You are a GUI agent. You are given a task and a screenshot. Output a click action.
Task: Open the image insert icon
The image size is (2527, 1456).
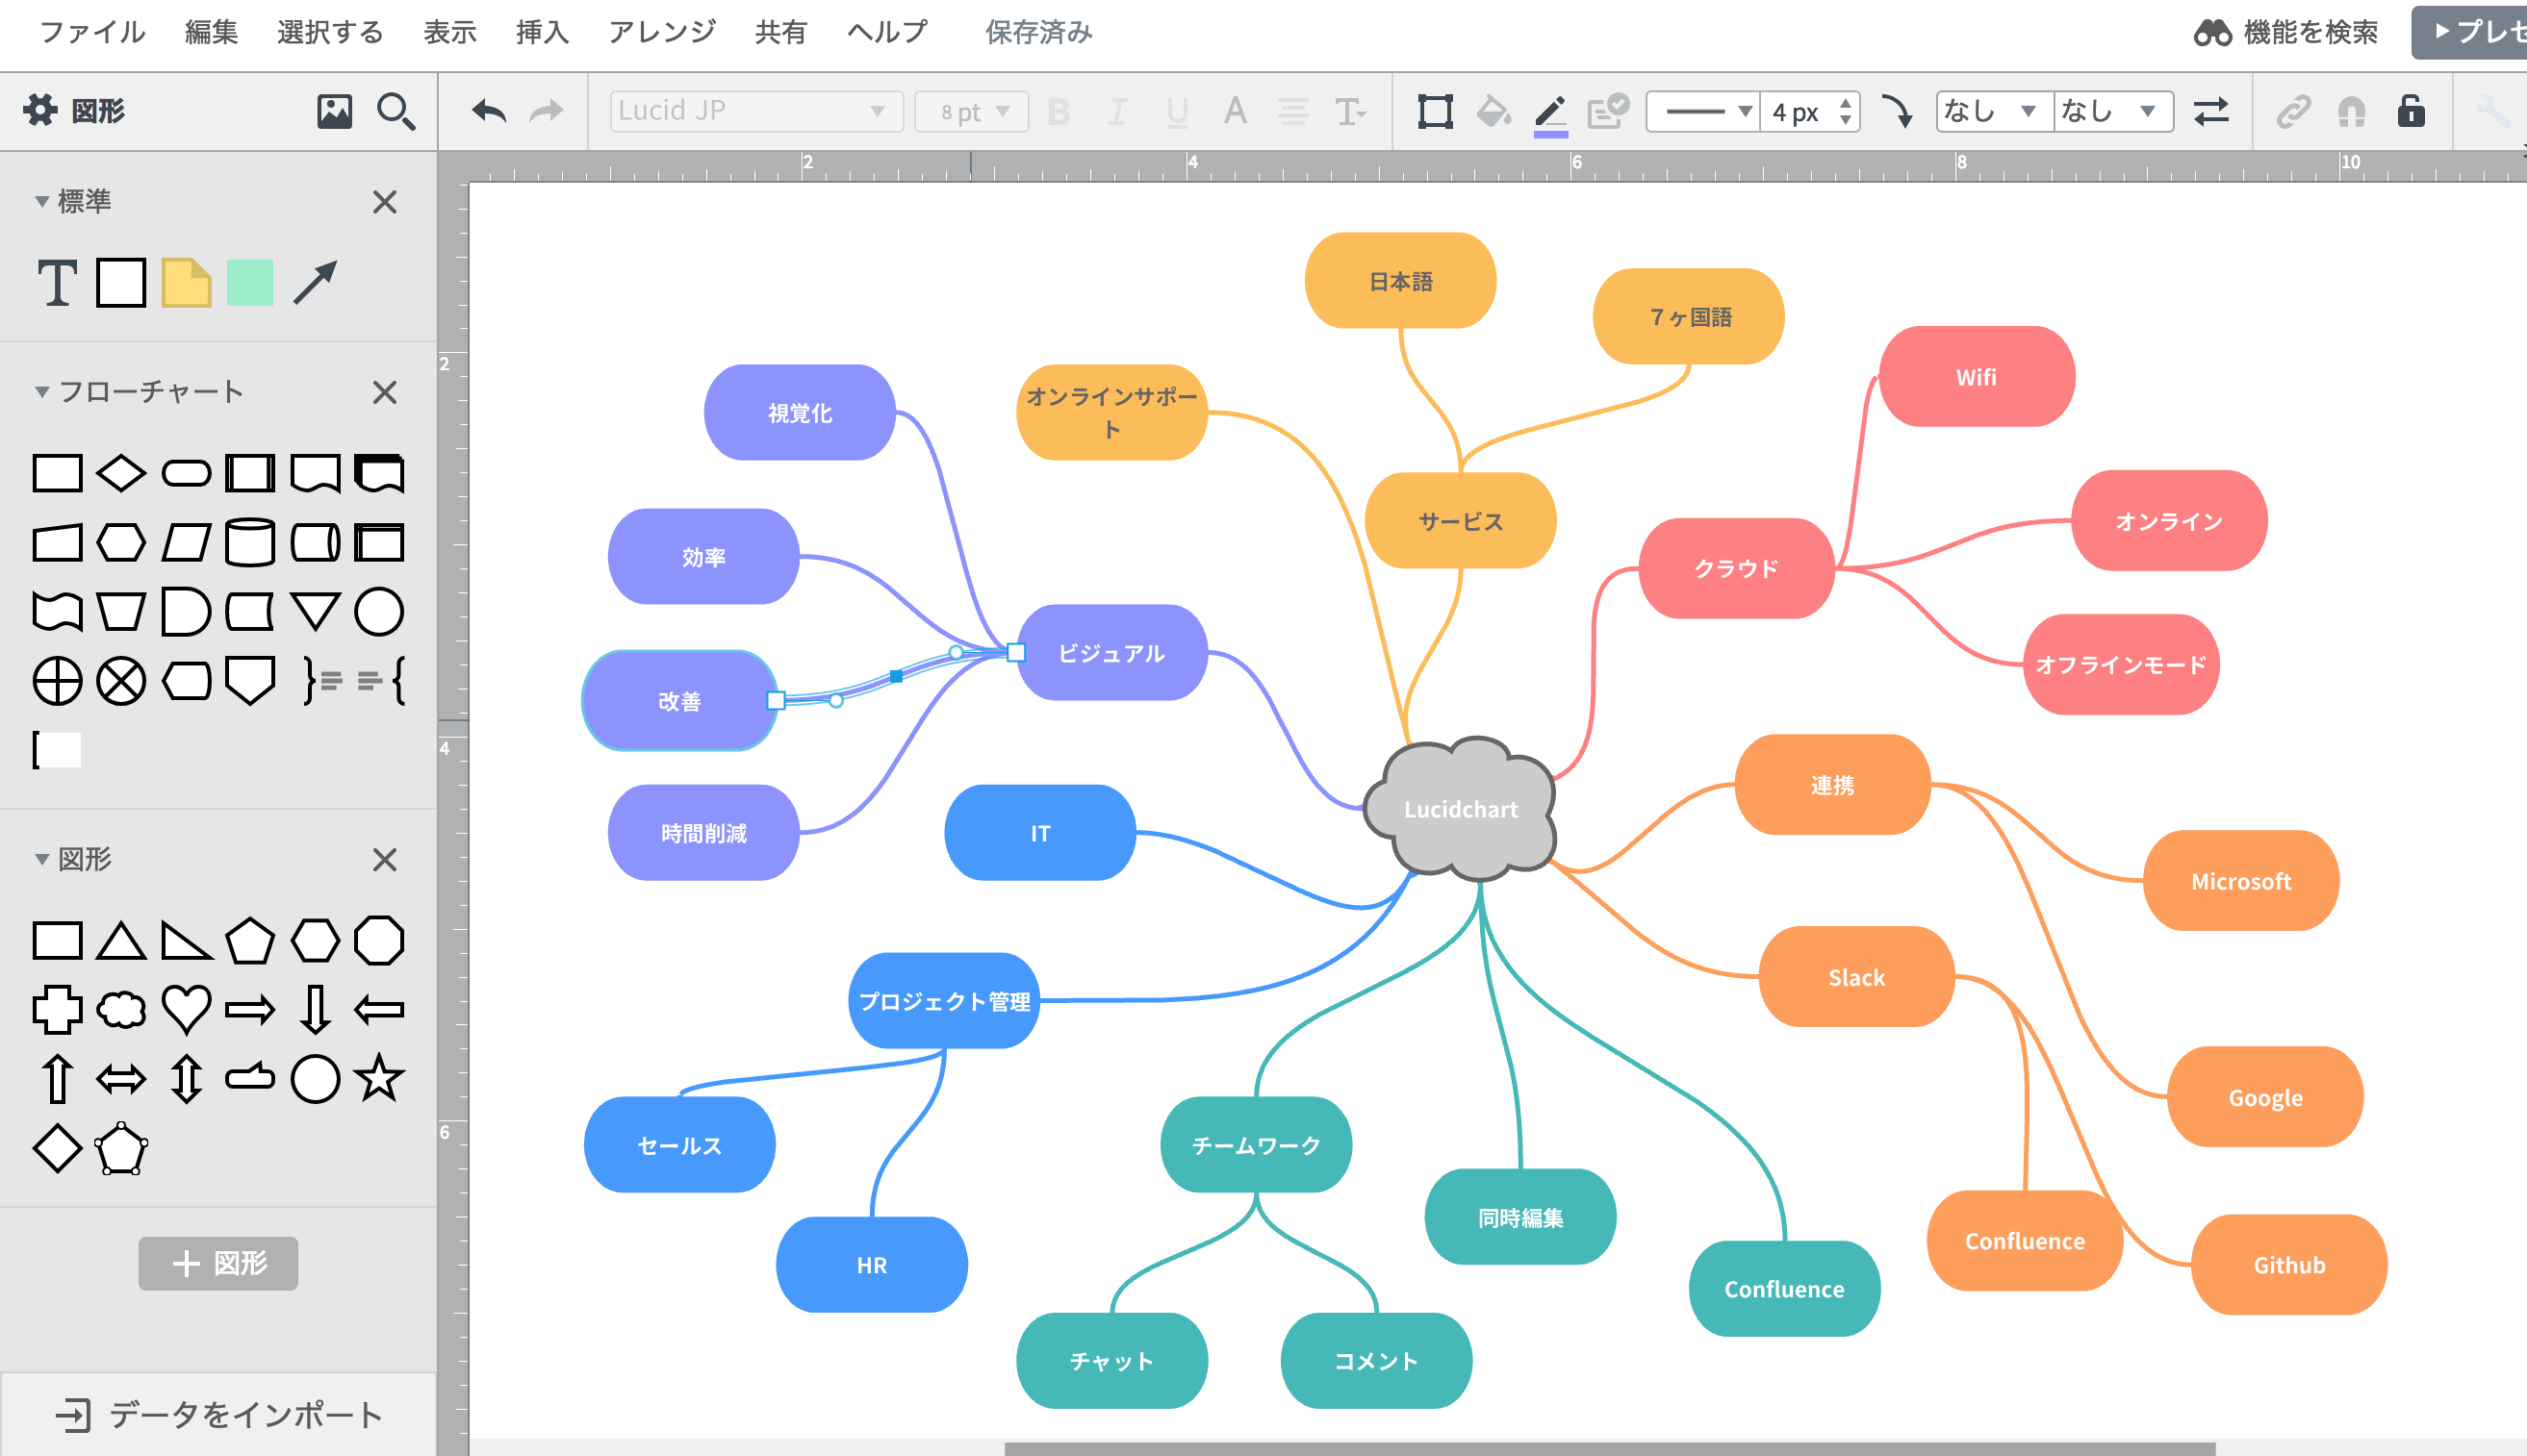334,111
